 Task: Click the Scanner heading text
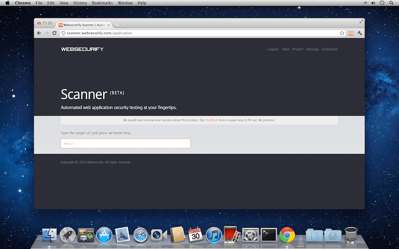(84, 94)
